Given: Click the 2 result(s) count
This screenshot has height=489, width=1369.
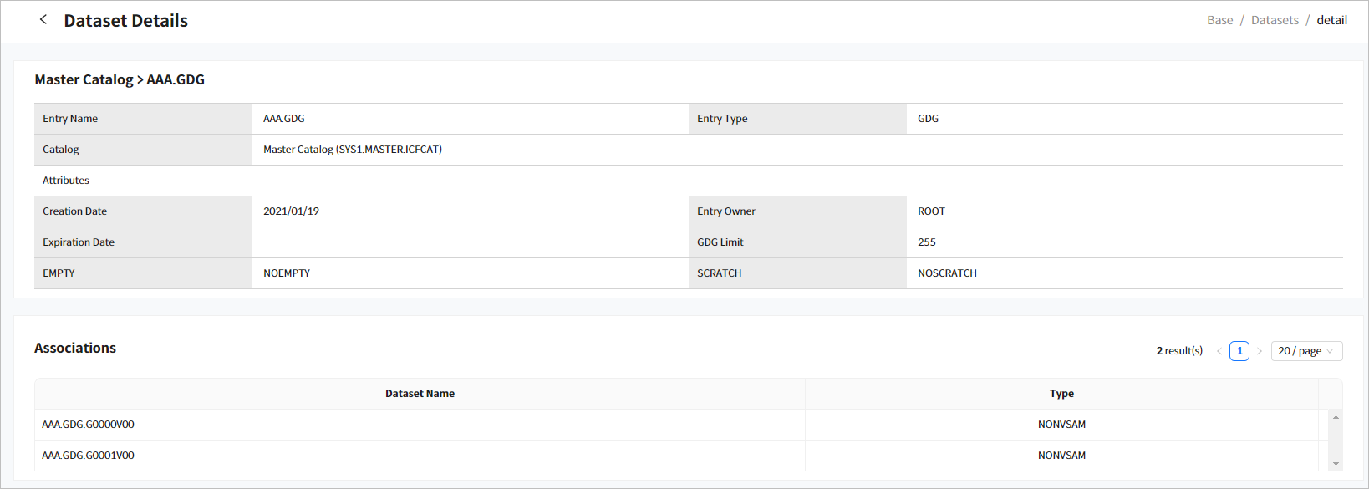Looking at the screenshot, I should pos(1179,351).
